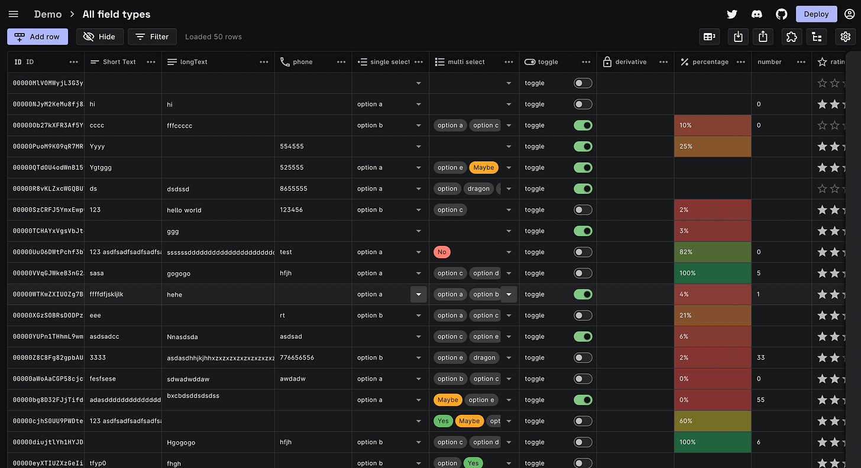This screenshot has height=468, width=861.
Task: Click the lock icon in derivative header
Action: pos(607,62)
